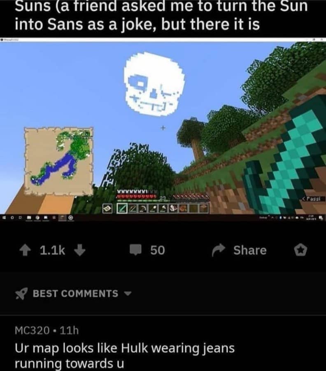Click the rocket icon beside Best Comments
This screenshot has width=326, height=371.
21,294
